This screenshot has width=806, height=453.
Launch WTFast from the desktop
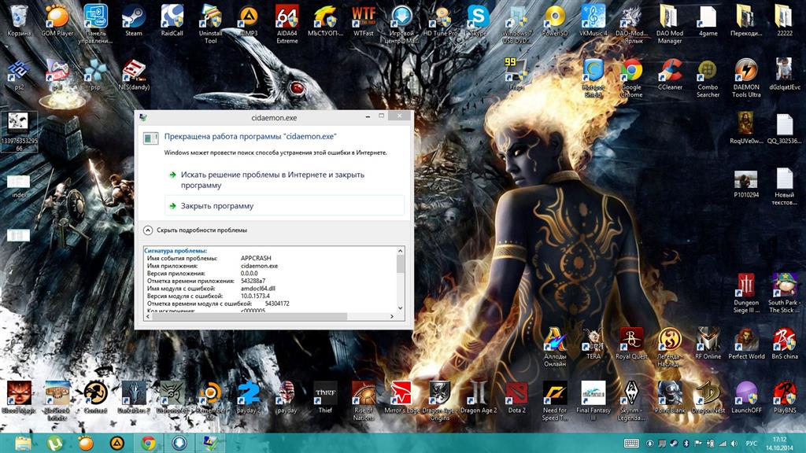tap(364, 20)
